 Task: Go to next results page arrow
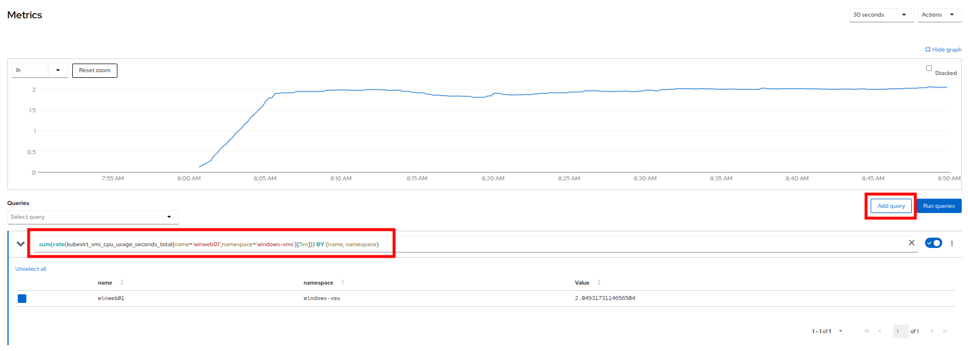pos(932,331)
